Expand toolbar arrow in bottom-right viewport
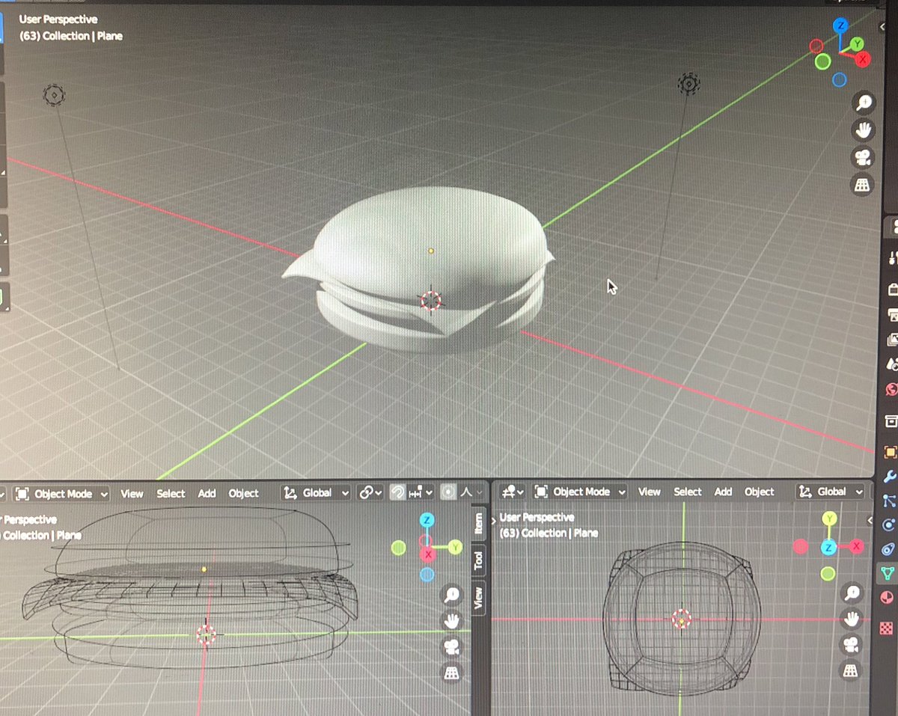 pyautogui.click(x=494, y=520)
